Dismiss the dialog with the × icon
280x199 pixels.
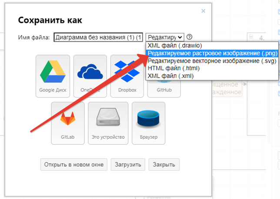point(203,11)
